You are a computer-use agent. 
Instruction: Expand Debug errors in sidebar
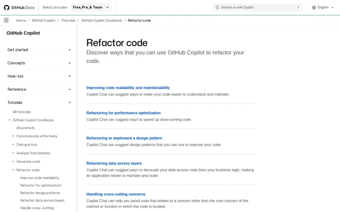click(x=13, y=144)
